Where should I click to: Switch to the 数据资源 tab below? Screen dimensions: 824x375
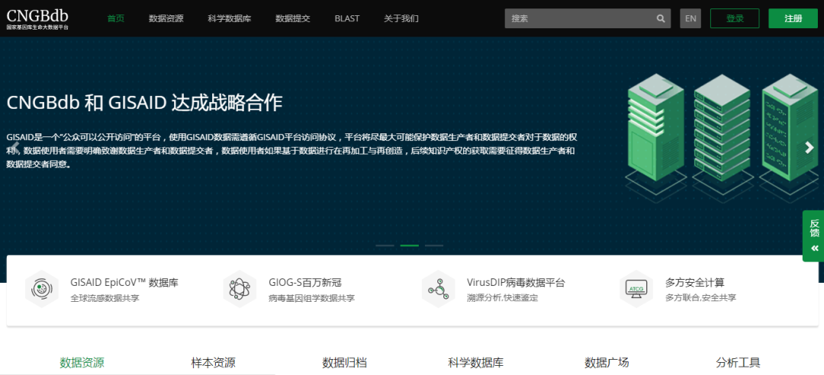click(x=82, y=362)
